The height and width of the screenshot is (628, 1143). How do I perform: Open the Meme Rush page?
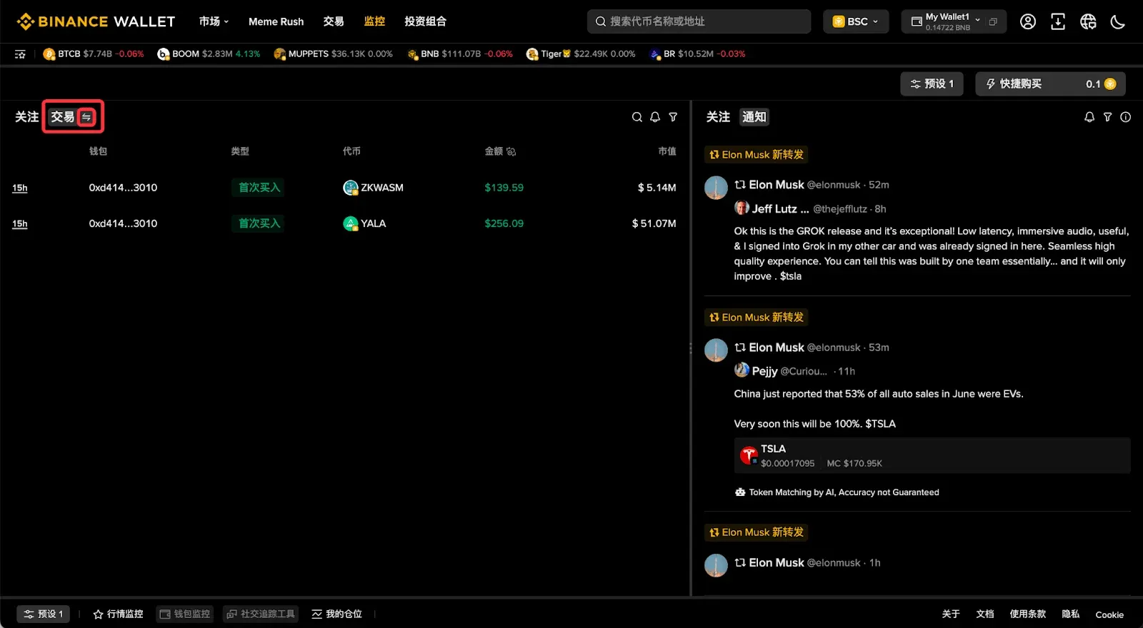[x=276, y=21]
